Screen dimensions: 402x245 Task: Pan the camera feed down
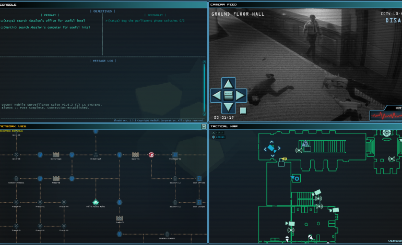pos(228,107)
